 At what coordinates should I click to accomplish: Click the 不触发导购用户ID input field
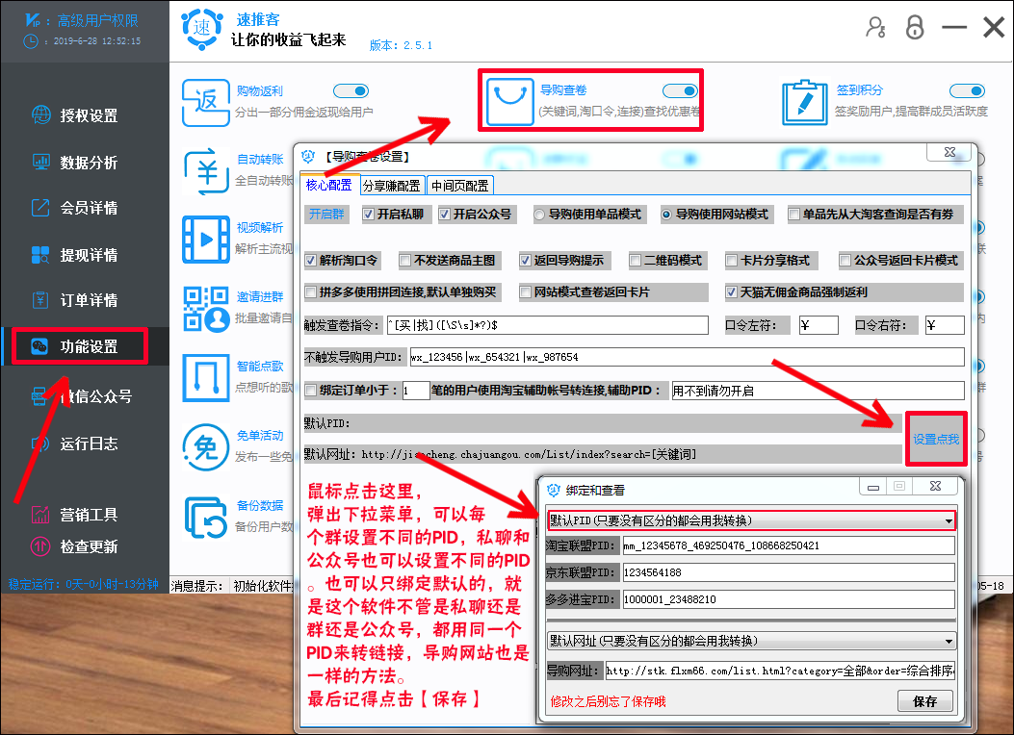pos(687,357)
